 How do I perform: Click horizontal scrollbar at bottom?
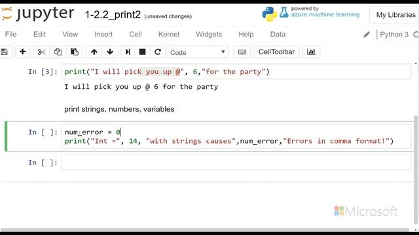point(205,230)
